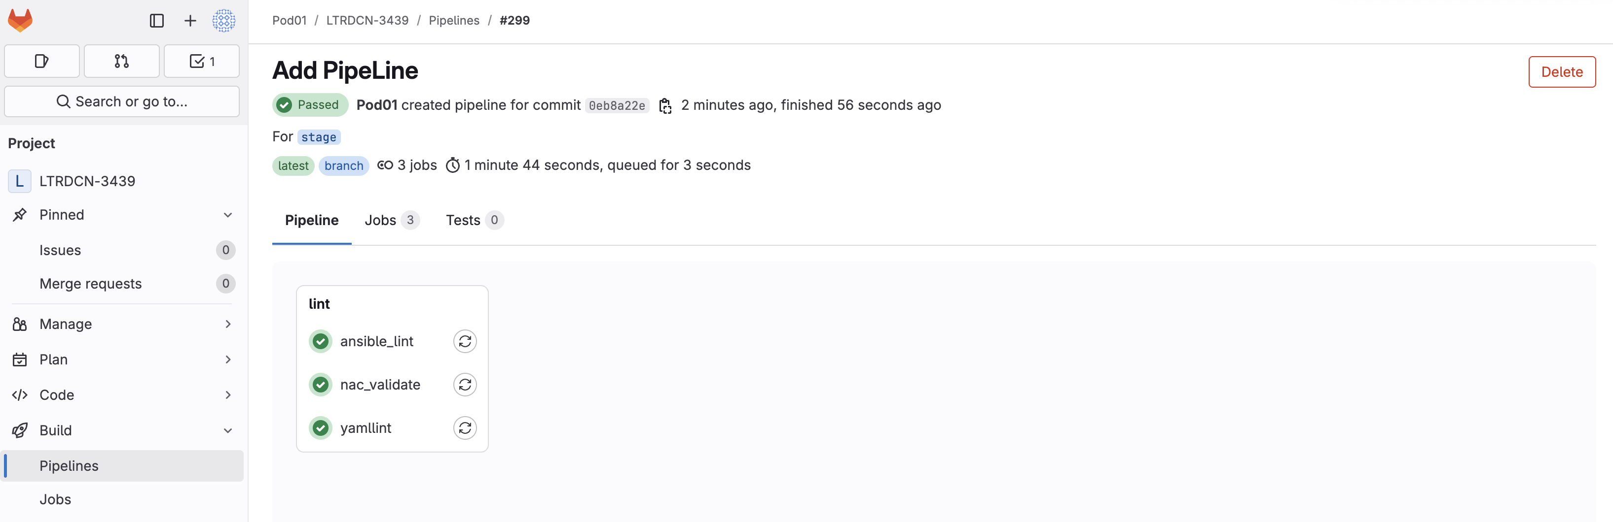The image size is (1613, 522).
Task: Delete this pipeline
Action: 1562,72
